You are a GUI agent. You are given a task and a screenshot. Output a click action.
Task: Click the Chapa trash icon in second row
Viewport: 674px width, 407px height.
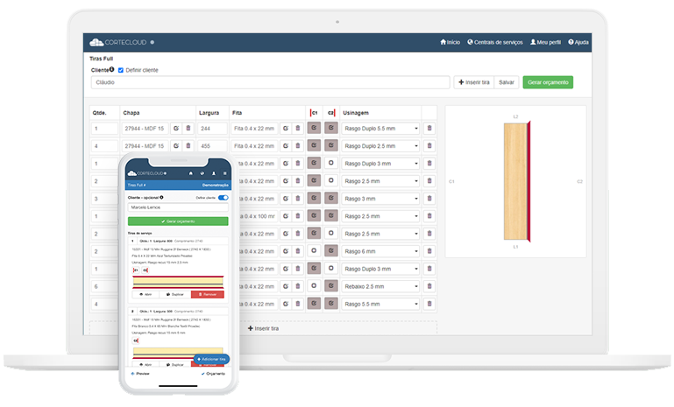pyautogui.click(x=188, y=146)
